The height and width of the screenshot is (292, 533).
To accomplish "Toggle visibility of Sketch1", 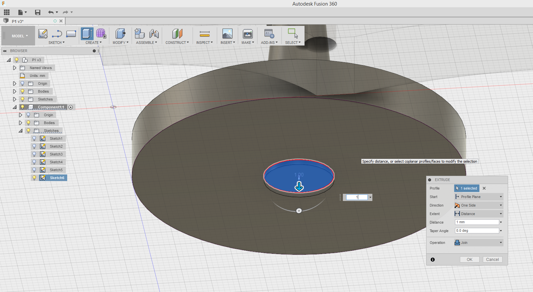I will (34, 138).
